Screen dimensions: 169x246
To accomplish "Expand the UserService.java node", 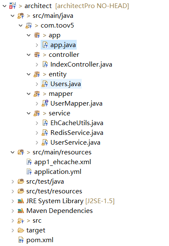I will [x=37, y=143].
